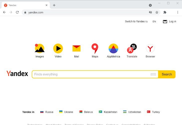This screenshot has height=125, width=182.
Task: Open the on-screen keyboard icon in the search field
Action: coord(153,74)
